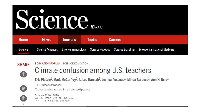Share article via Facebook icon
Image resolution: width=200 pixels, height=112 pixels.
click(x=23, y=74)
